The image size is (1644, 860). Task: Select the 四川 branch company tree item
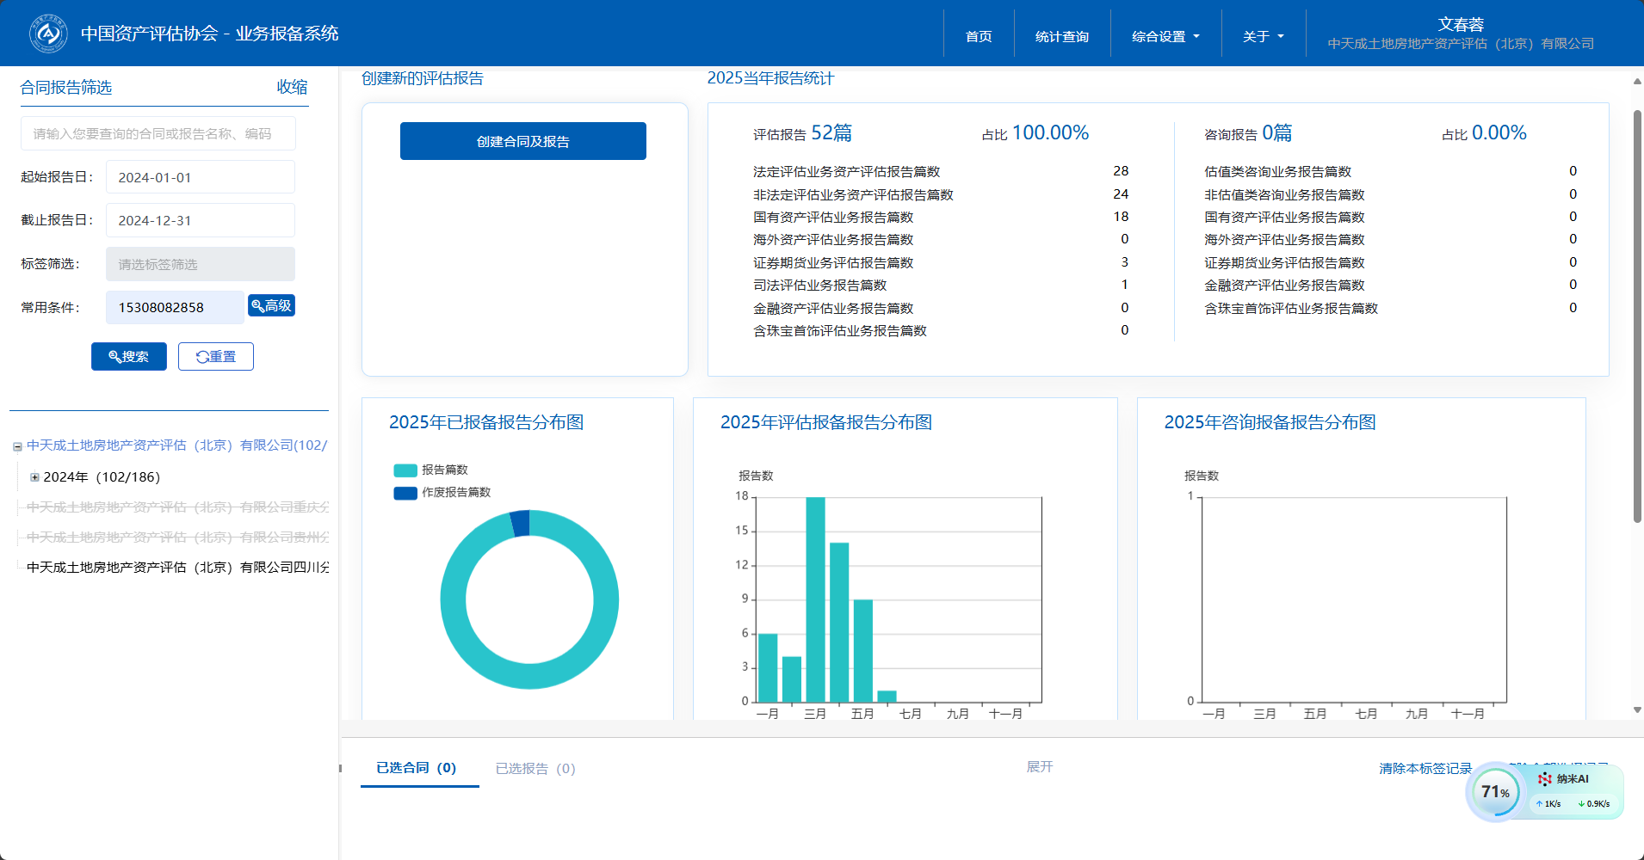[x=177, y=568]
